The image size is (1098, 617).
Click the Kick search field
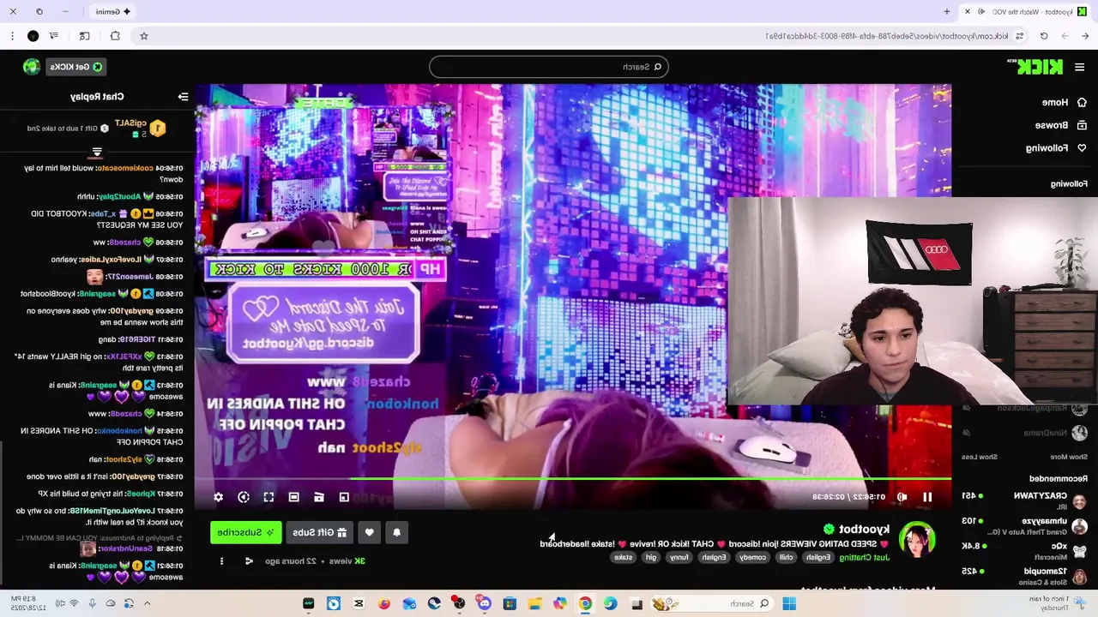[549, 67]
